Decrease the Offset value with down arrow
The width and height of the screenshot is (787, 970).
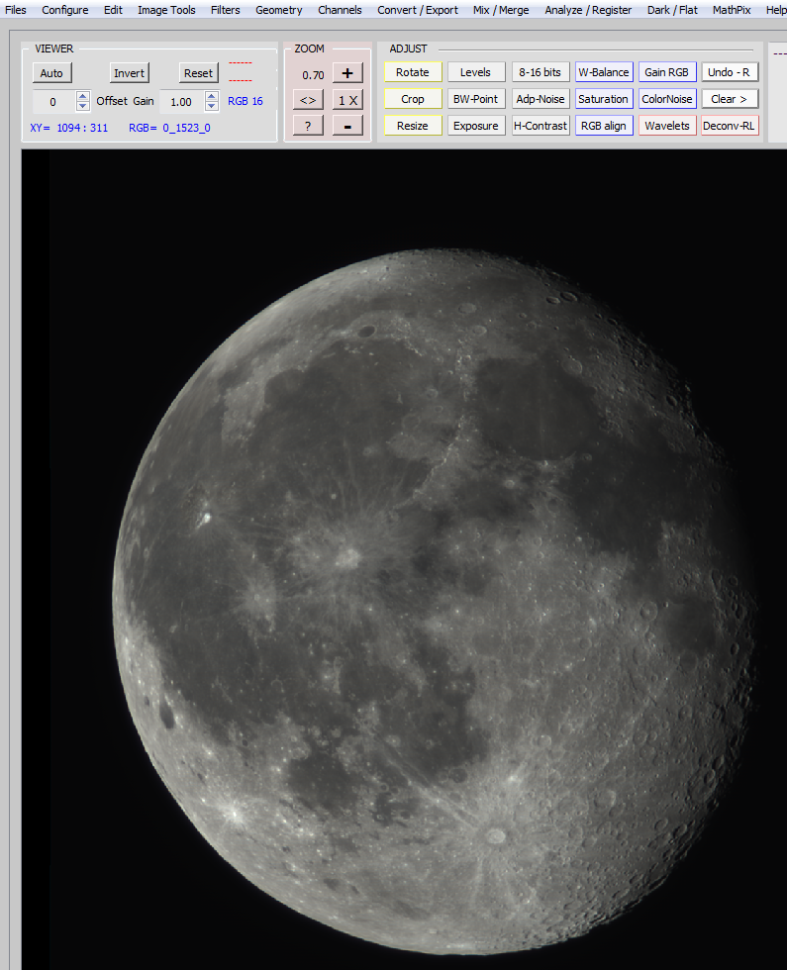tap(83, 107)
